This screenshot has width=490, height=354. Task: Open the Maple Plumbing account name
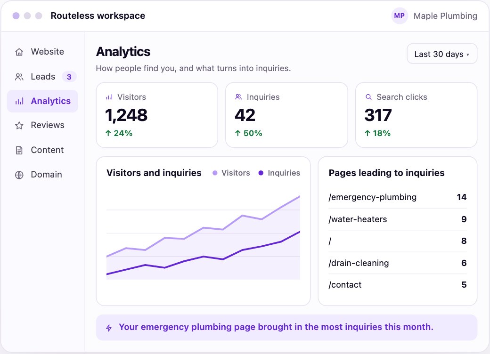click(445, 16)
